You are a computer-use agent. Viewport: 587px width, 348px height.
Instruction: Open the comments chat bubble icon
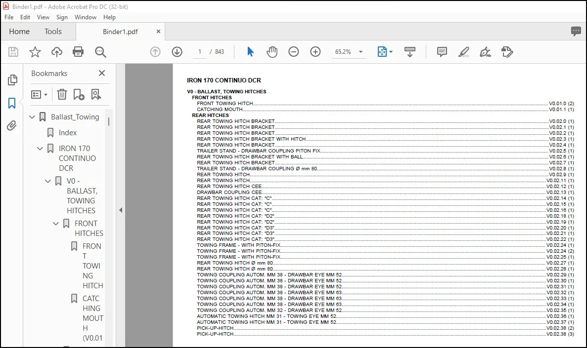[576, 32]
